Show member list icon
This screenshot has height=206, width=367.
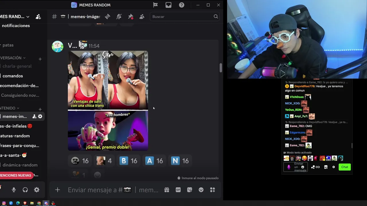[142, 17]
